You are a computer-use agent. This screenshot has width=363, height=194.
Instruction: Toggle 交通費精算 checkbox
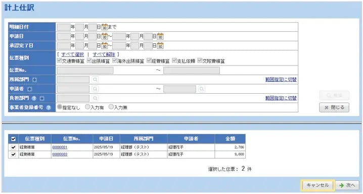[59, 60]
